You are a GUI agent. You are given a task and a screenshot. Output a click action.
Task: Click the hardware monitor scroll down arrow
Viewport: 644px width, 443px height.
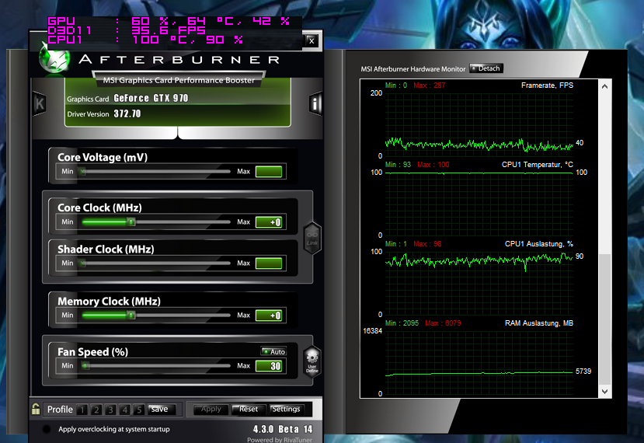(x=604, y=392)
